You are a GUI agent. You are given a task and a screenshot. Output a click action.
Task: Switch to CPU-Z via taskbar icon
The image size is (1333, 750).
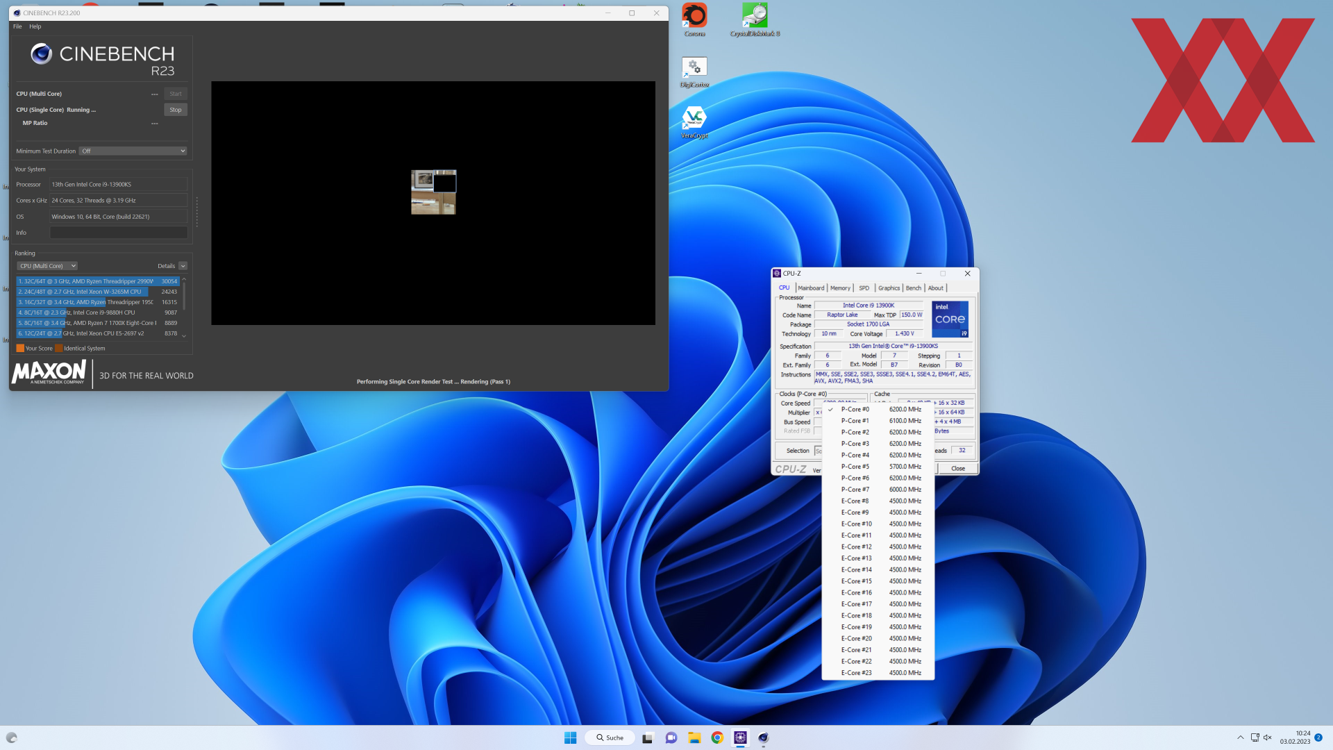pos(740,737)
